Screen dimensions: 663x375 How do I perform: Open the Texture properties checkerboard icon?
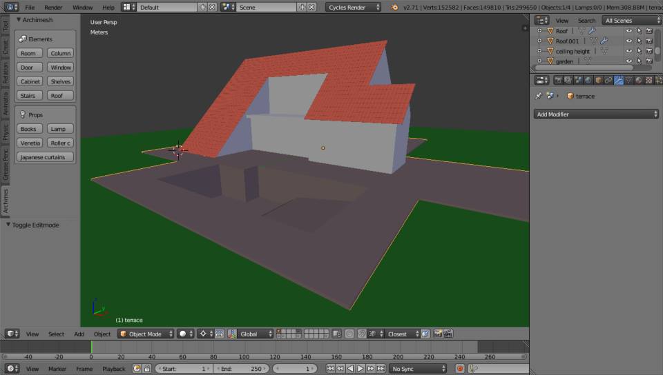tap(648, 80)
